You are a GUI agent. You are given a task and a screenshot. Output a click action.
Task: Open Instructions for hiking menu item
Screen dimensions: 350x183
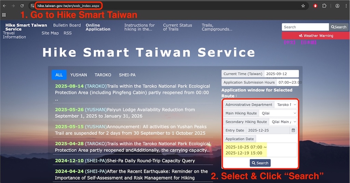click(x=139, y=27)
